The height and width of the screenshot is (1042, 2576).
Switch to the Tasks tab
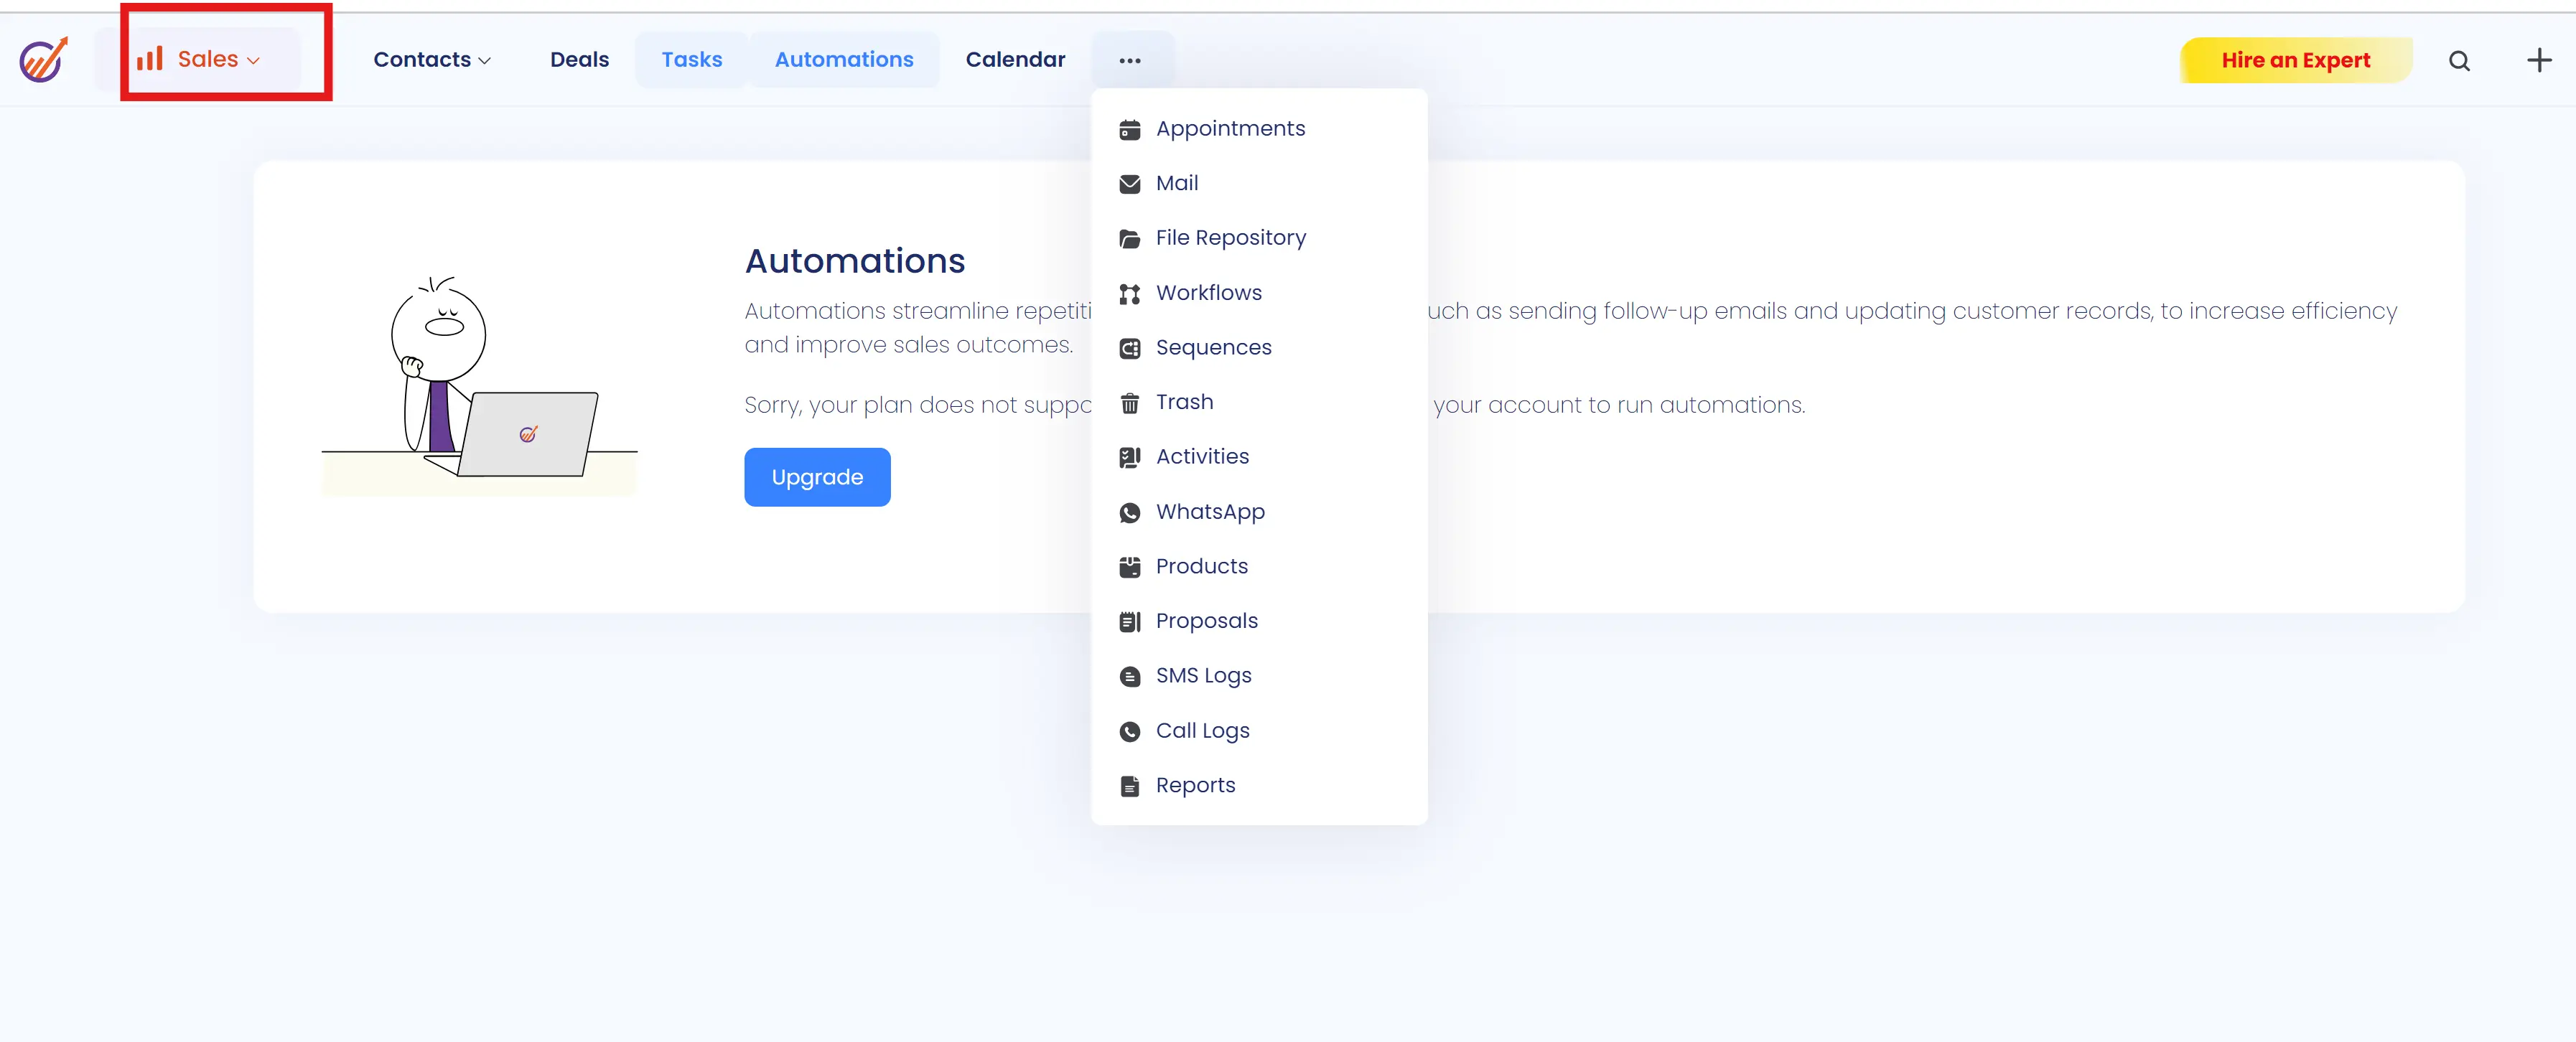691,60
